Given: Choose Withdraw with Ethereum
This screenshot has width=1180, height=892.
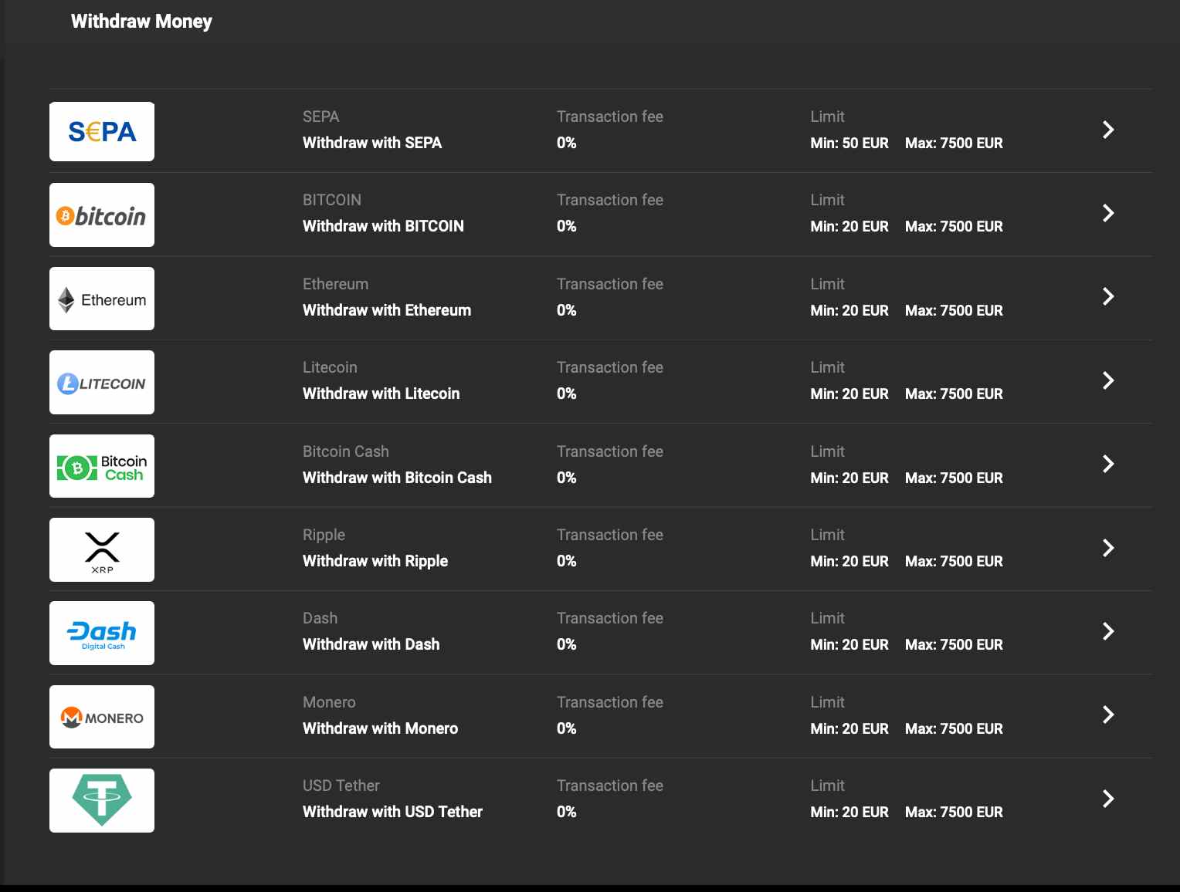Looking at the screenshot, I should 387,310.
